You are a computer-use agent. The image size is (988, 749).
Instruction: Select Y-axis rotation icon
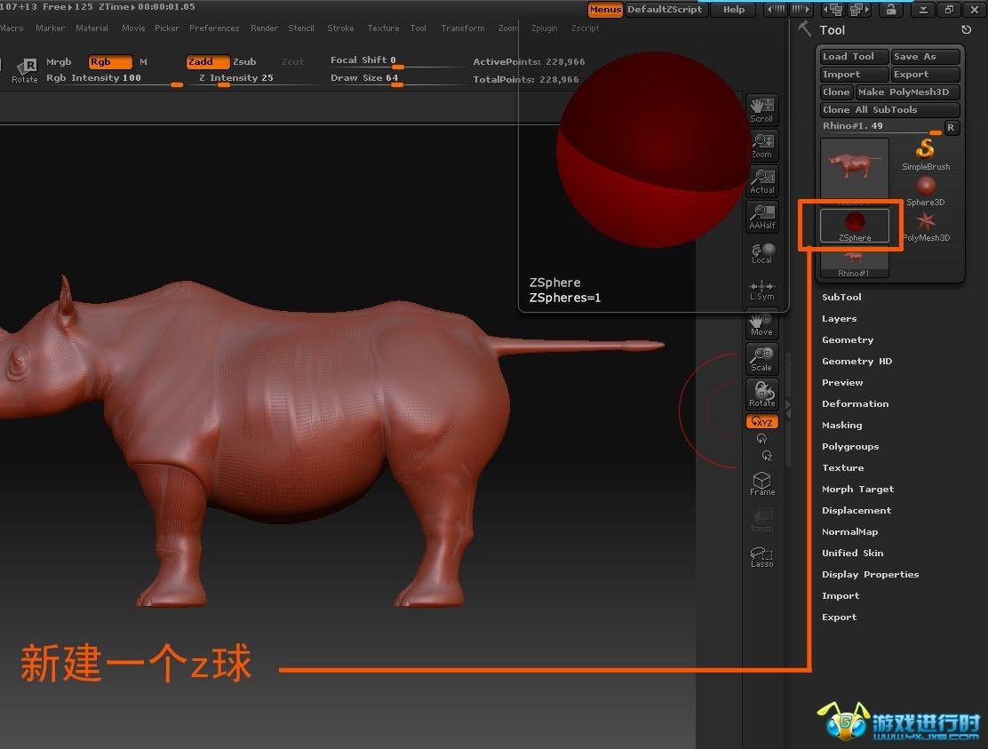(x=761, y=439)
